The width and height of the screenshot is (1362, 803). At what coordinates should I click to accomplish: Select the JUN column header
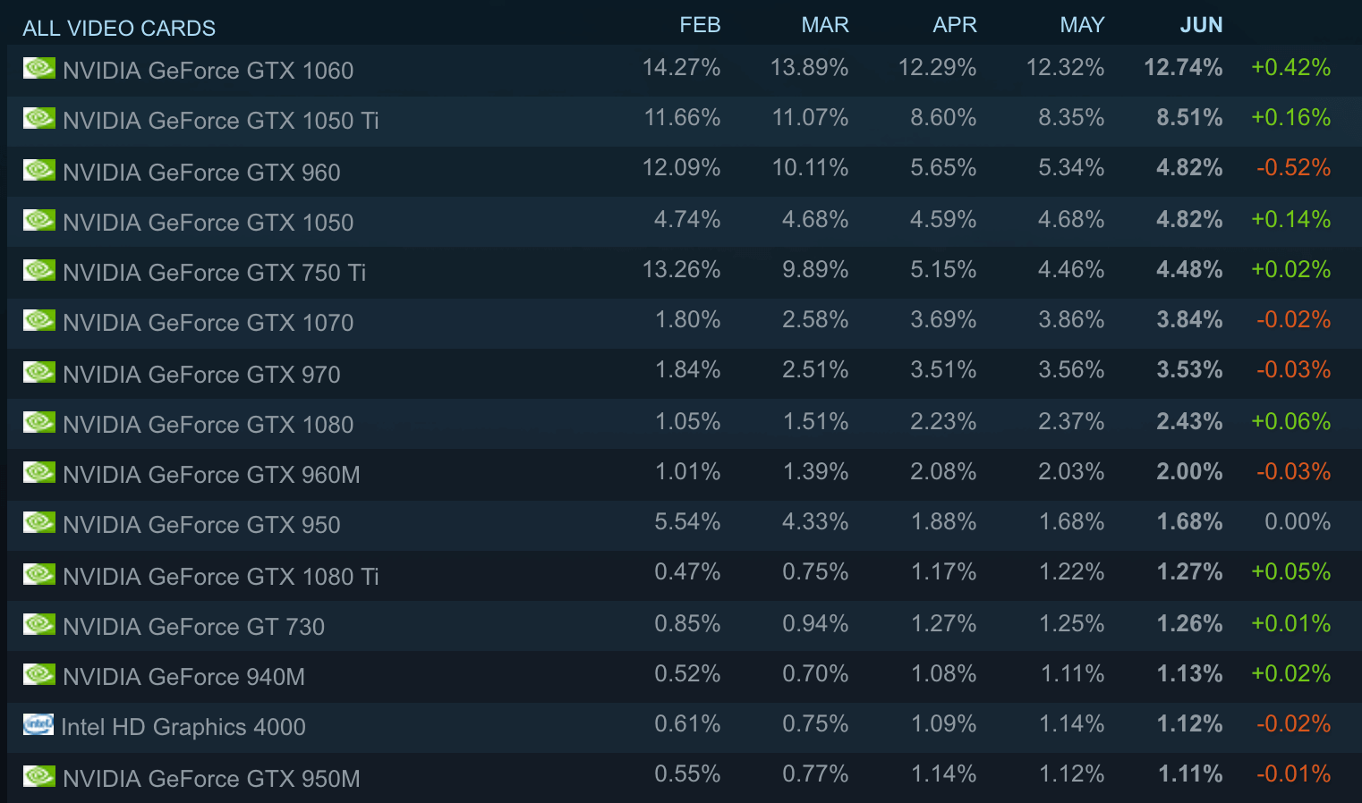pyautogui.click(x=1201, y=25)
